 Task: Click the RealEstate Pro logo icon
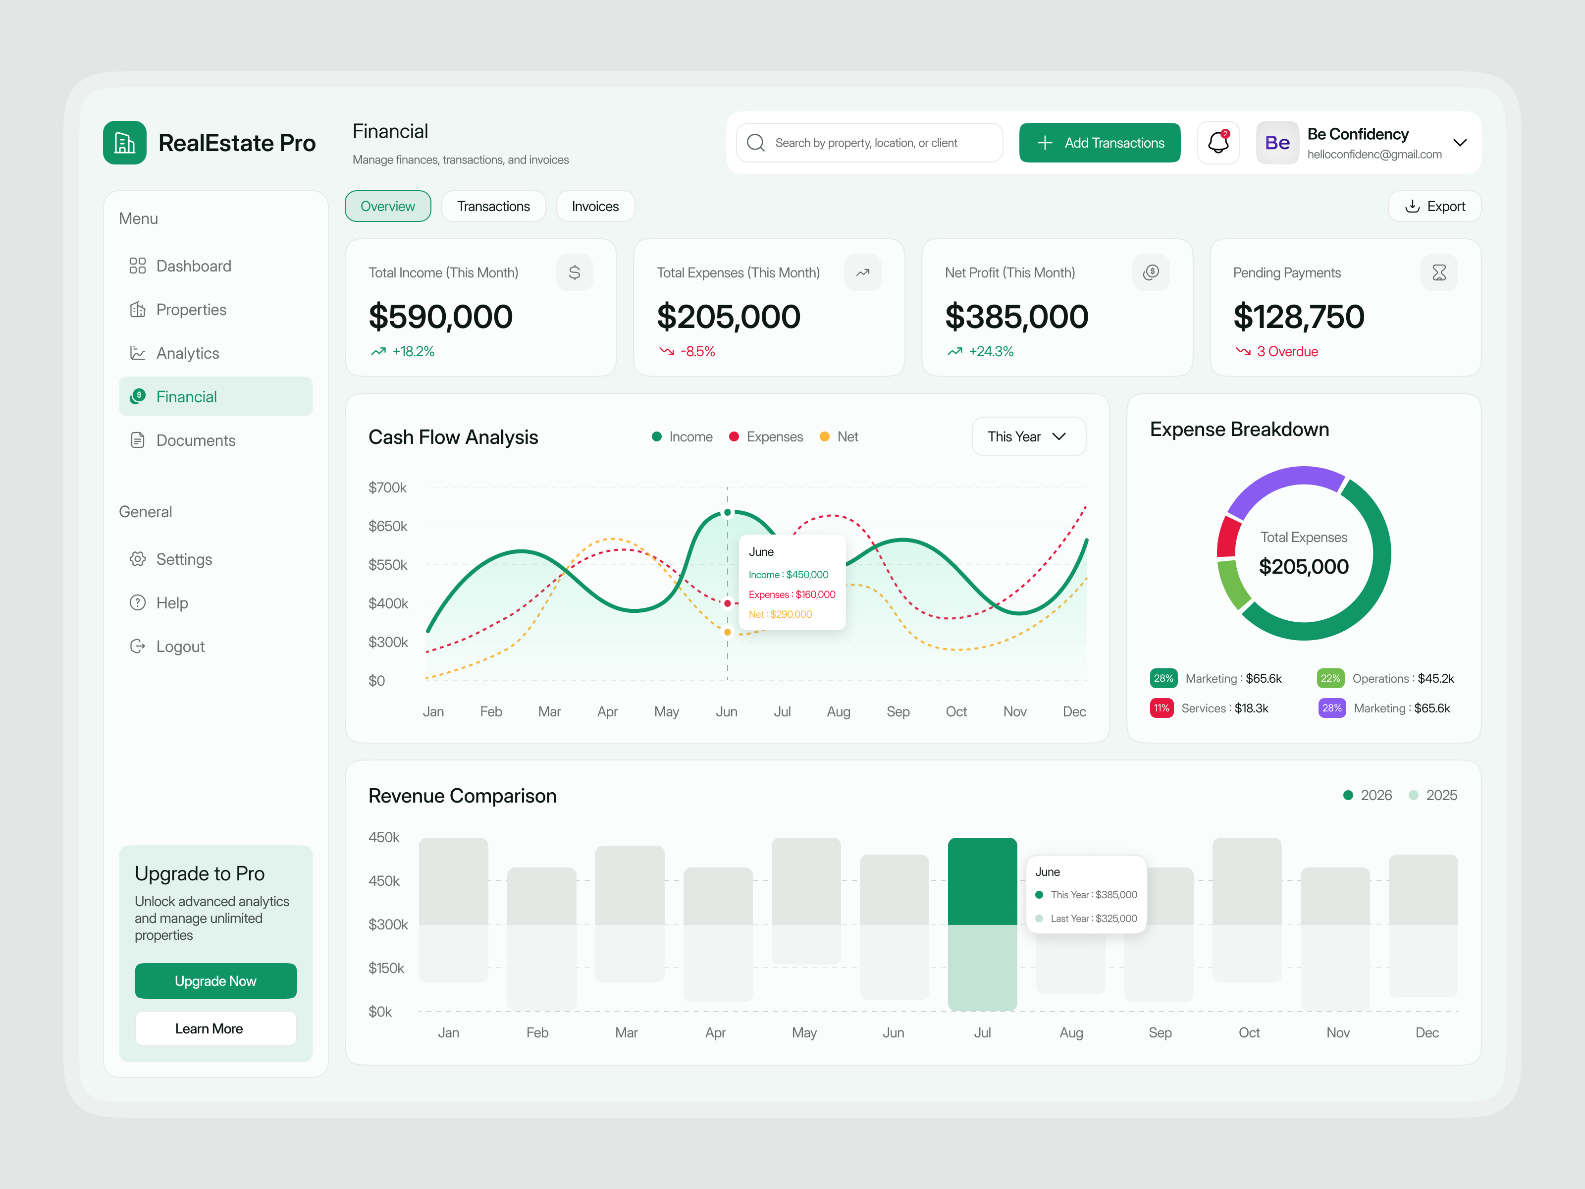pos(125,143)
